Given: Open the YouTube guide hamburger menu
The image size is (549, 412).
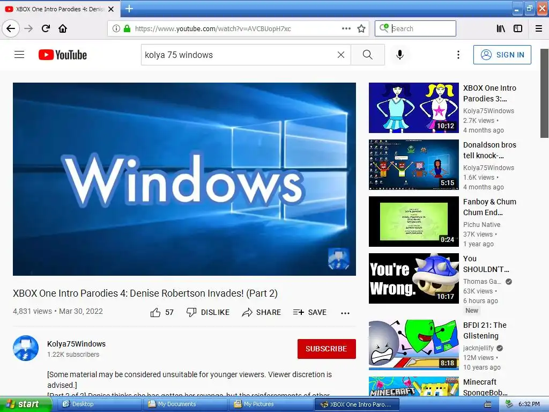Looking at the screenshot, I should (x=19, y=55).
